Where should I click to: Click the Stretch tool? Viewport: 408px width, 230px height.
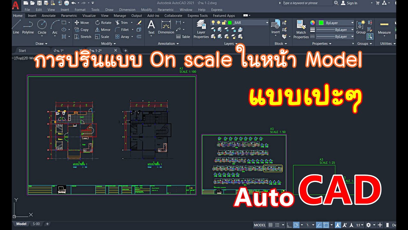(83, 37)
